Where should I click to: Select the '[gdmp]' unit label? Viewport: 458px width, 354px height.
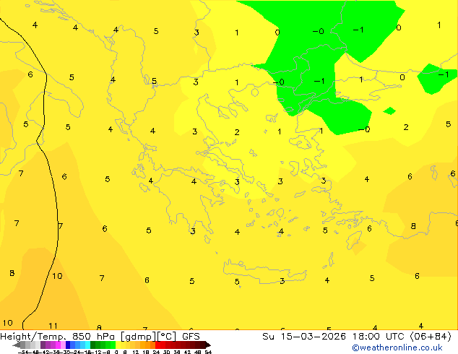[138, 337]
